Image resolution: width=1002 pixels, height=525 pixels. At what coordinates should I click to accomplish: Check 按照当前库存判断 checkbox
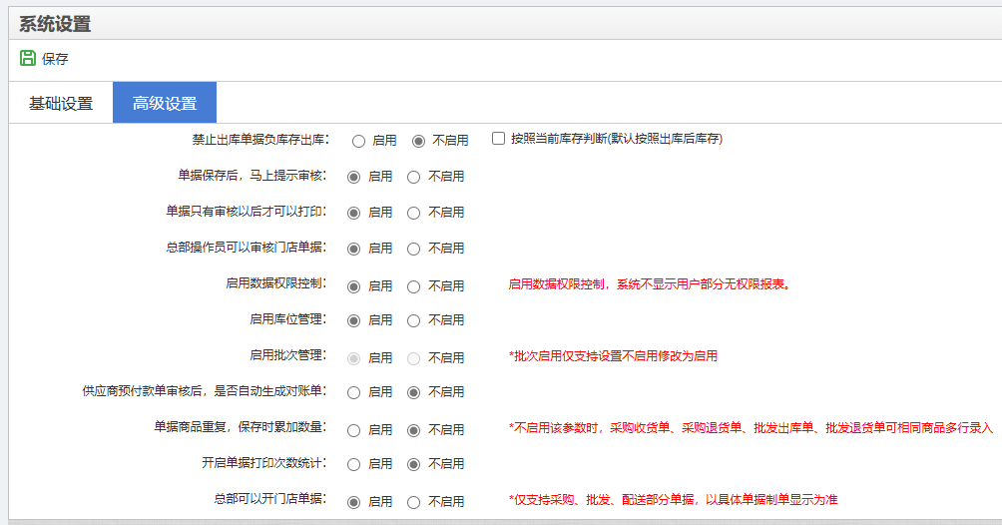[x=498, y=139]
